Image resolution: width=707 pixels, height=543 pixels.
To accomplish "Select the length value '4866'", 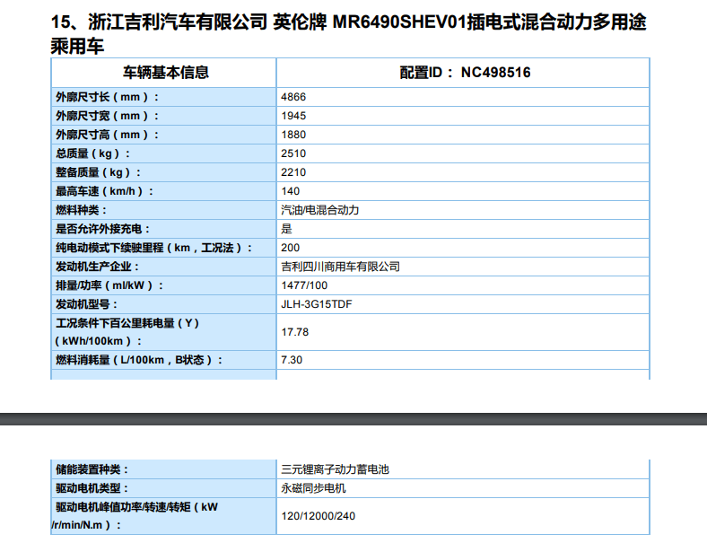I will coord(293,97).
